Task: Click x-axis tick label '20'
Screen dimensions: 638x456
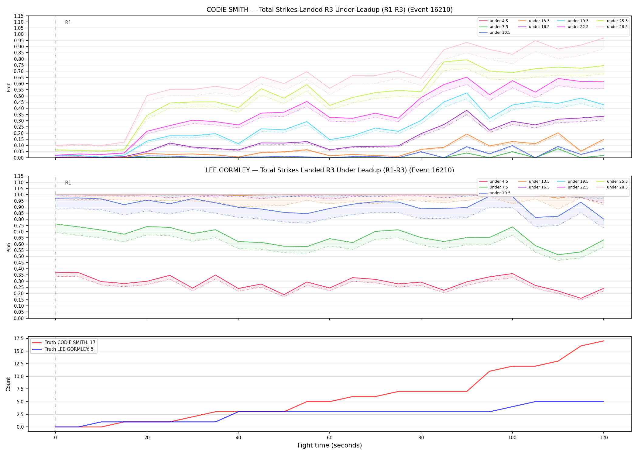Action: 147,438
